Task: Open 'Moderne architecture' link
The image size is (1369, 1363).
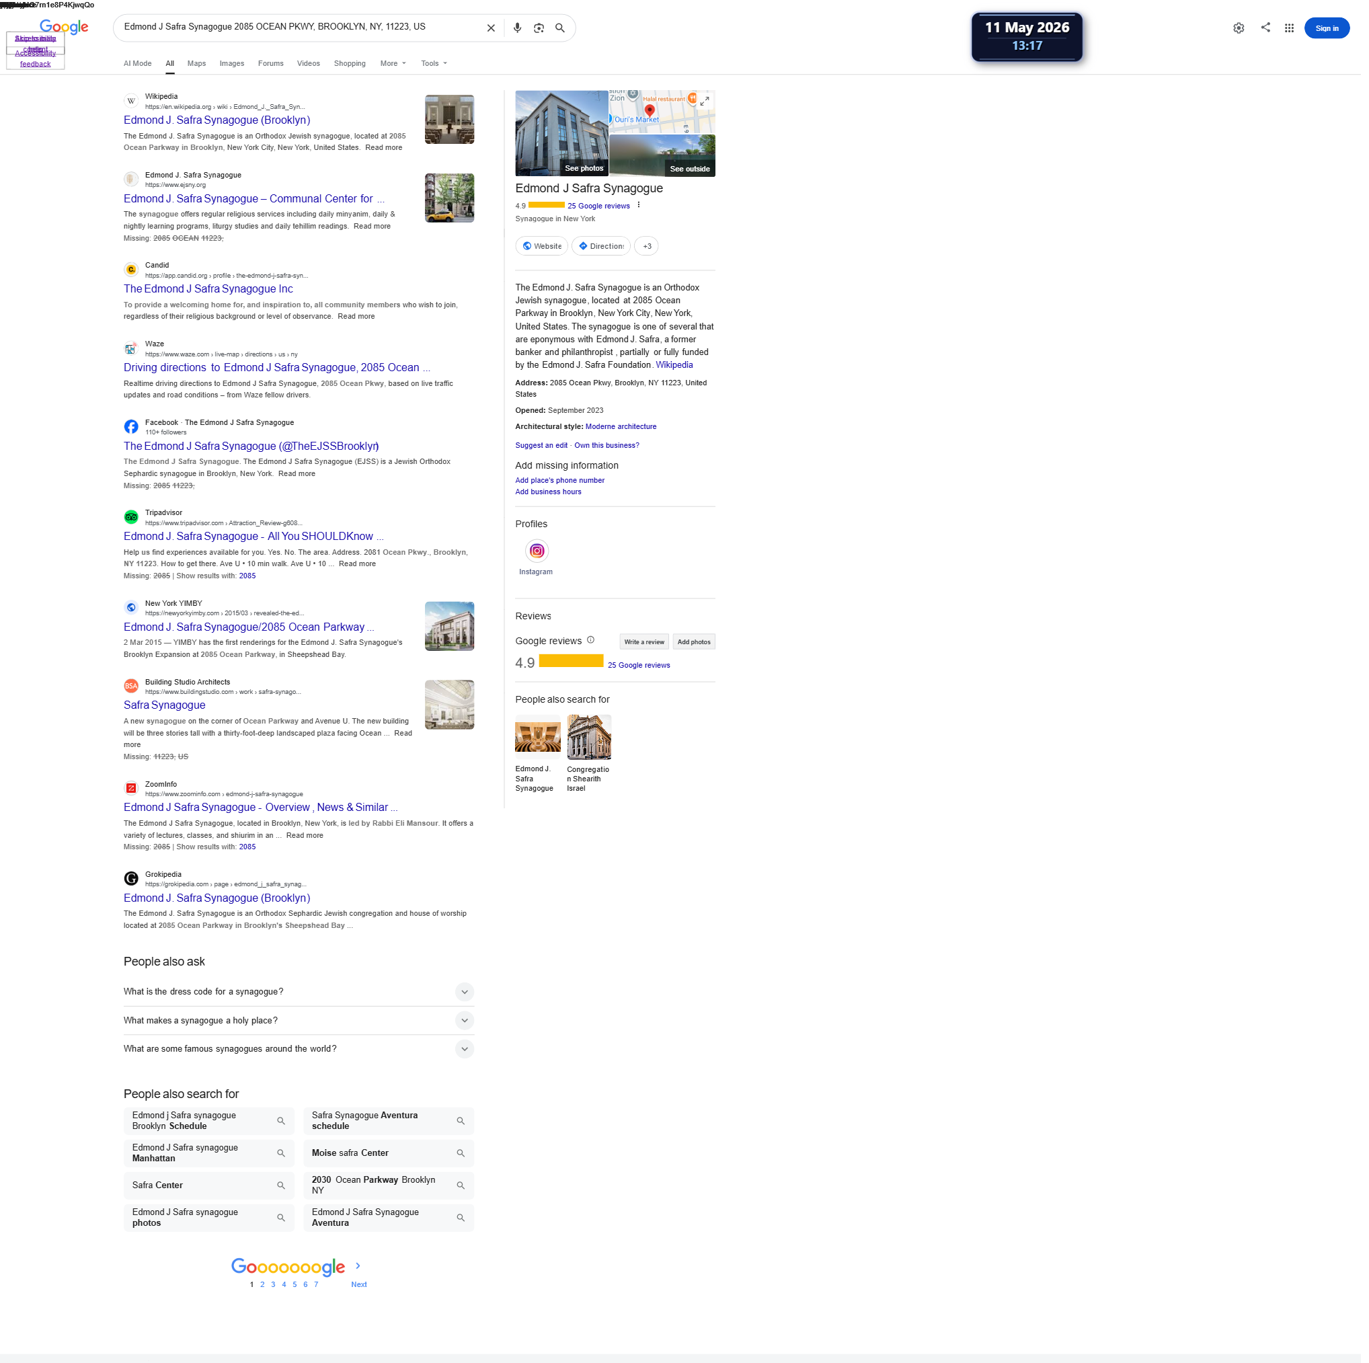Action: pyautogui.click(x=624, y=429)
